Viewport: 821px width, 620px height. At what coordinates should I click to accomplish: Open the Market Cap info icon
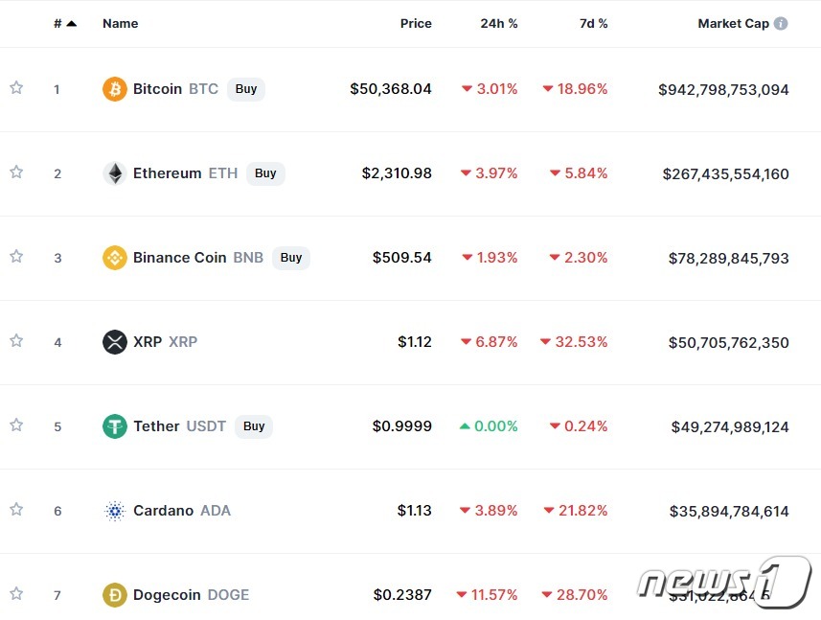(781, 23)
